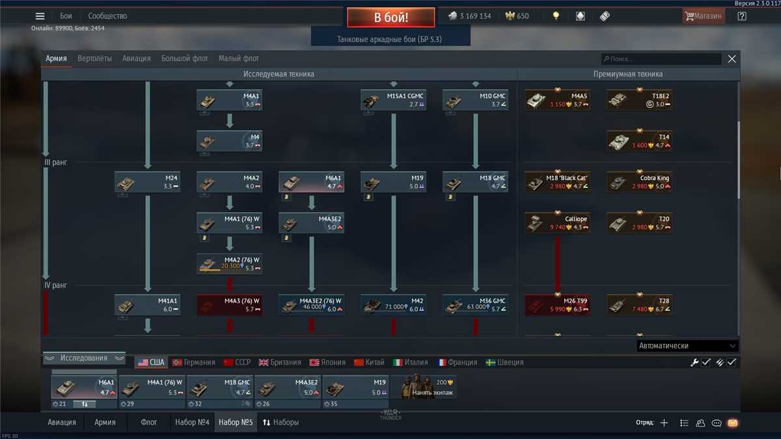This screenshot has height=439, width=781.
Task: Switch to Набор №4 preset
Action: click(x=192, y=422)
